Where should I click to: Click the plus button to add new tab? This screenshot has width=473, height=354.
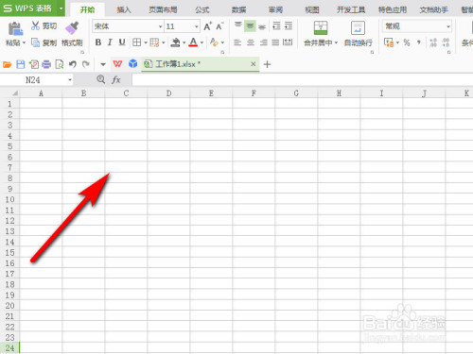click(x=267, y=64)
